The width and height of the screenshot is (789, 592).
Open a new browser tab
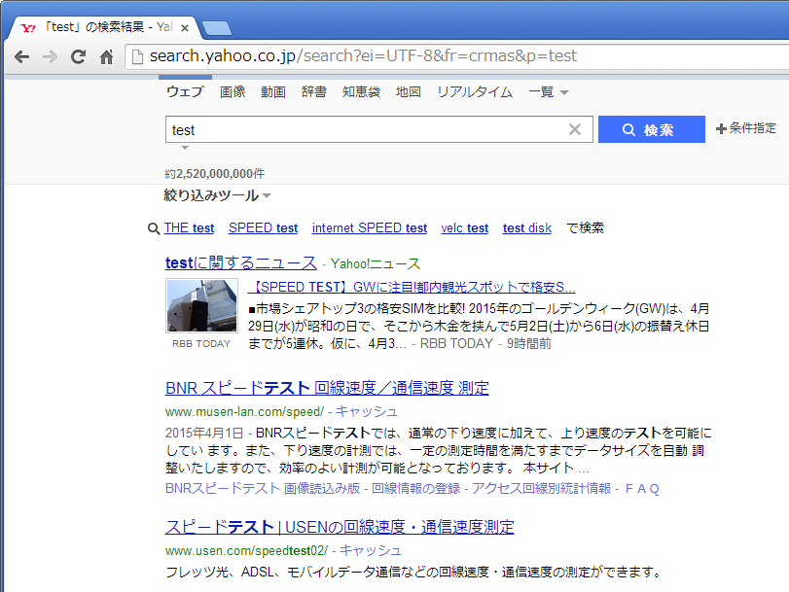click(216, 28)
